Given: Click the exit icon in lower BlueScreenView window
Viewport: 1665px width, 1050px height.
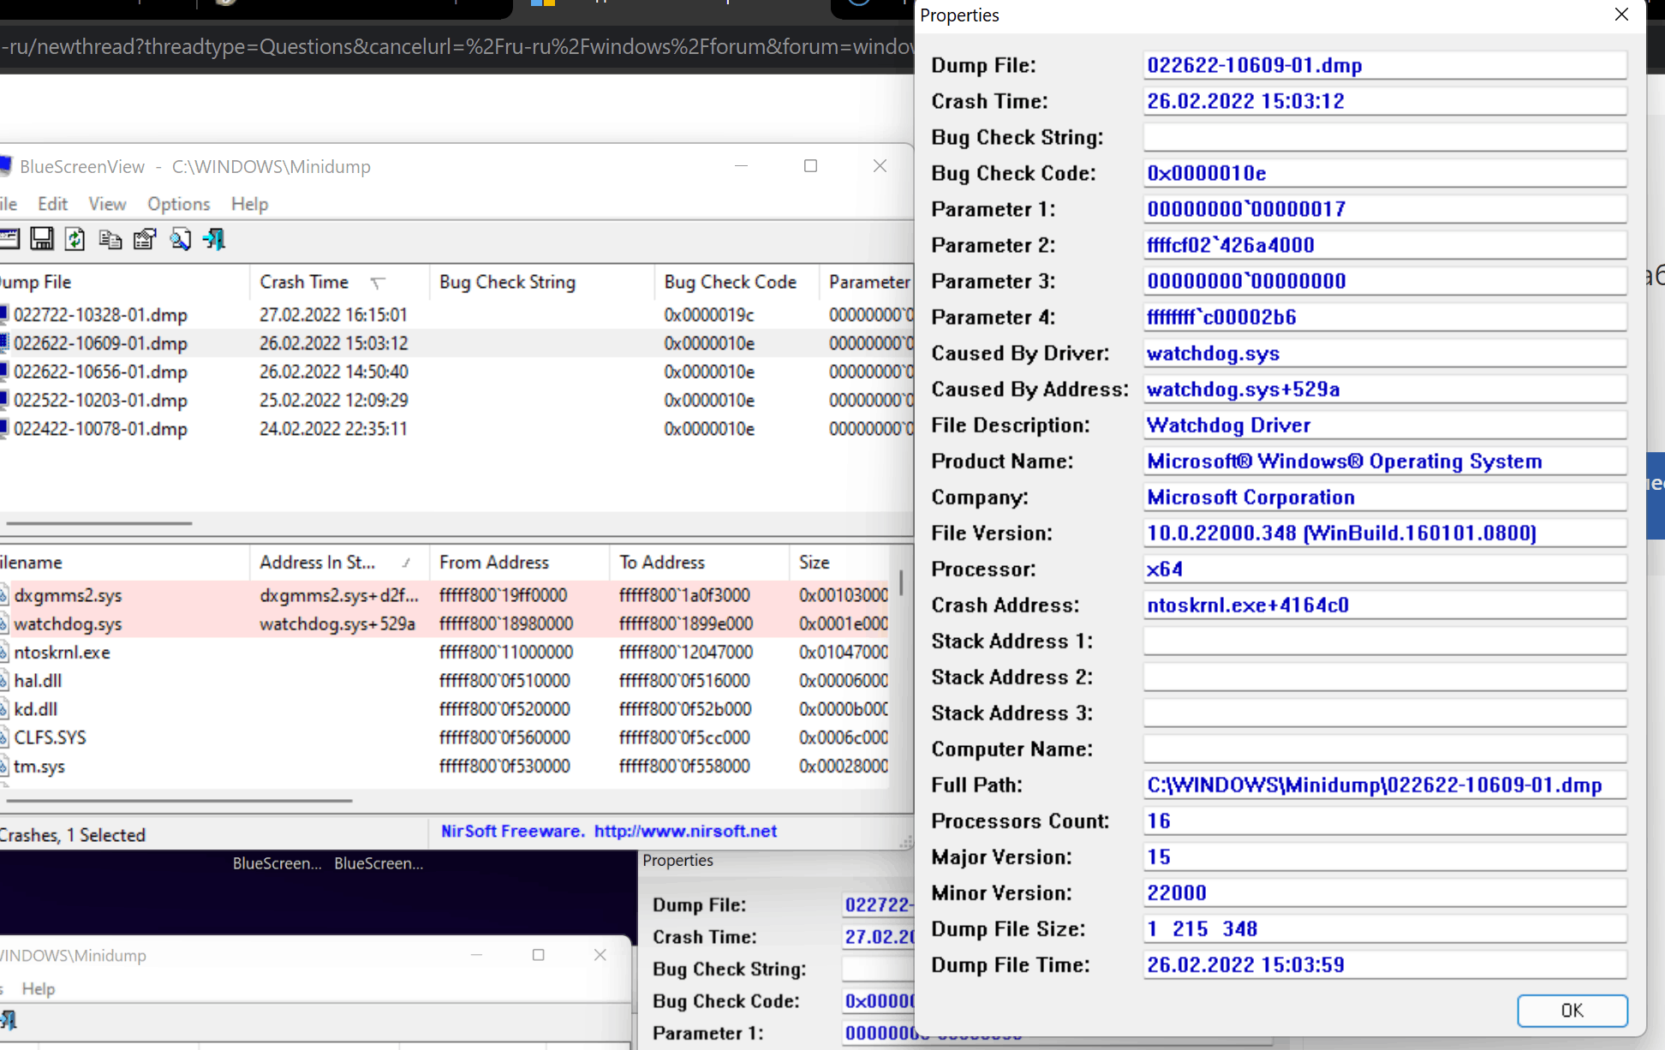Looking at the screenshot, I should (9, 1019).
